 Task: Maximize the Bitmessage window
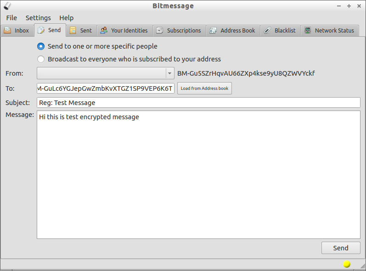click(349, 6)
